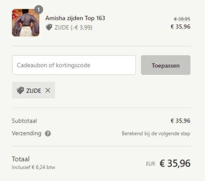The width and height of the screenshot is (205, 181).
Task: Click the large total amount €35,96
Action: point(175,163)
